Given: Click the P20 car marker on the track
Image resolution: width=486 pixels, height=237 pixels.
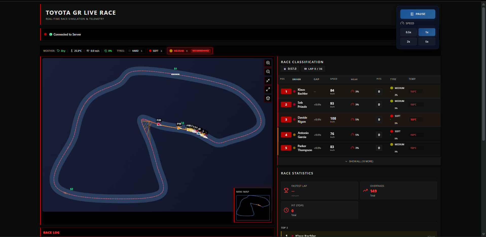Looking at the screenshot, I should point(159,124).
